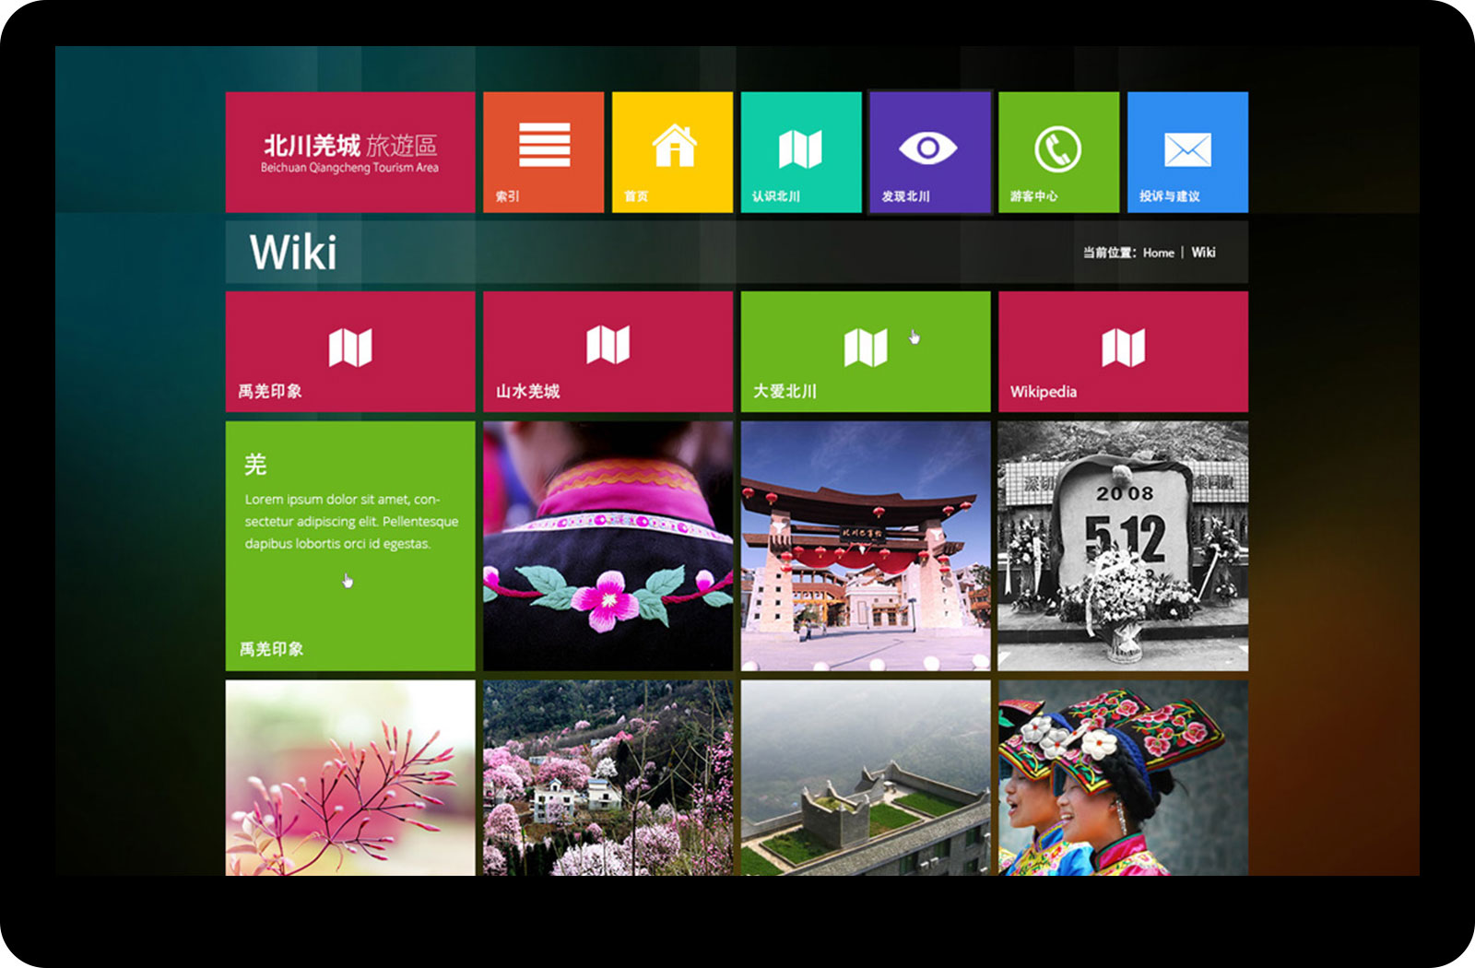Select the map icon on the 山水羌城 tile
This screenshot has height=968, width=1475.
click(x=608, y=345)
